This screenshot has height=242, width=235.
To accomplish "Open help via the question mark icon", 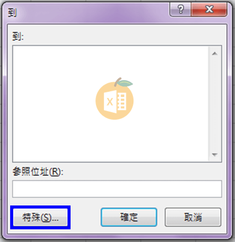I will coord(181,10).
